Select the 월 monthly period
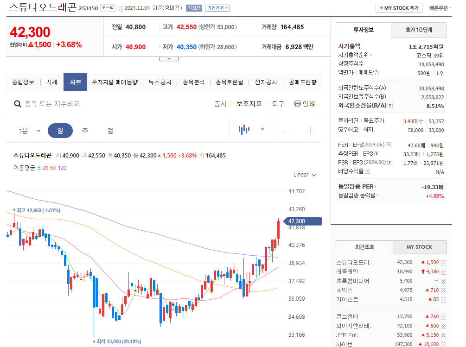466x347 pixels. pos(110,131)
